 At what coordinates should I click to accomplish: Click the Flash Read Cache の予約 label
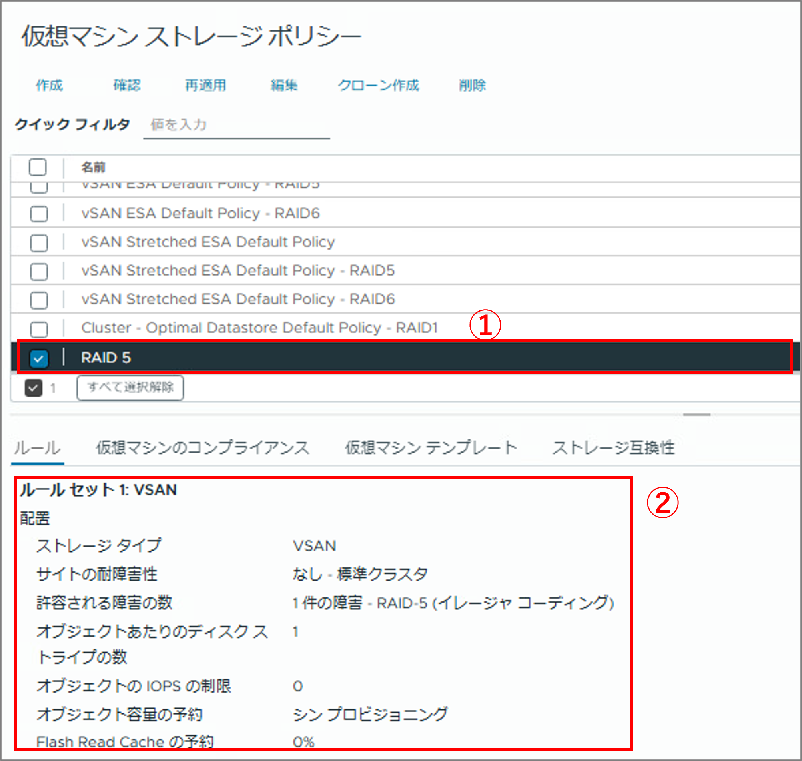[x=124, y=741]
